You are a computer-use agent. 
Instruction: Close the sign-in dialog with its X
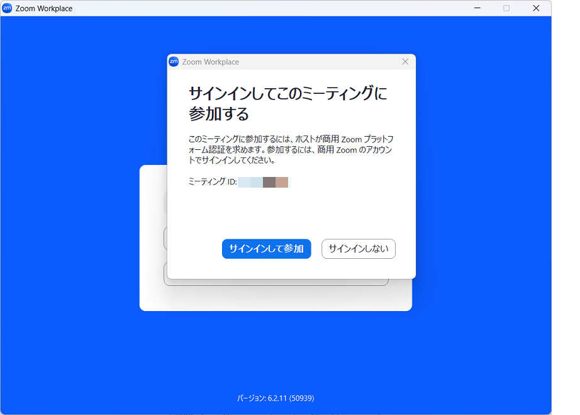[x=405, y=62]
